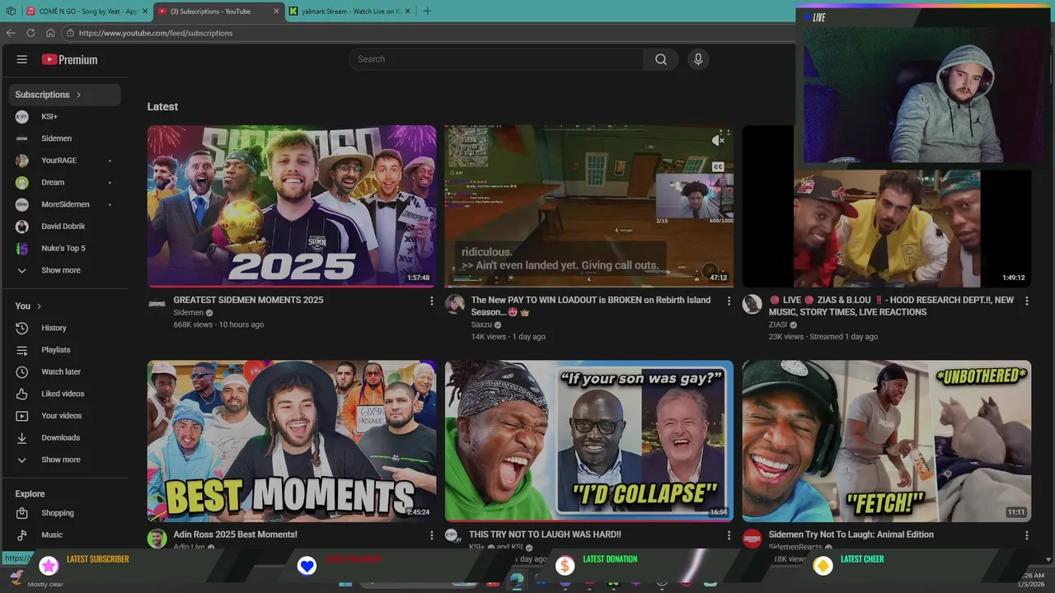Open the FETCH Animal Edition thumbnail
Image resolution: width=1055 pixels, height=593 pixels.
(x=886, y=441)
